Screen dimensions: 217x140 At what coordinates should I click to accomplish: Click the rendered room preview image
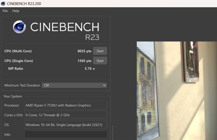point(177,91)
